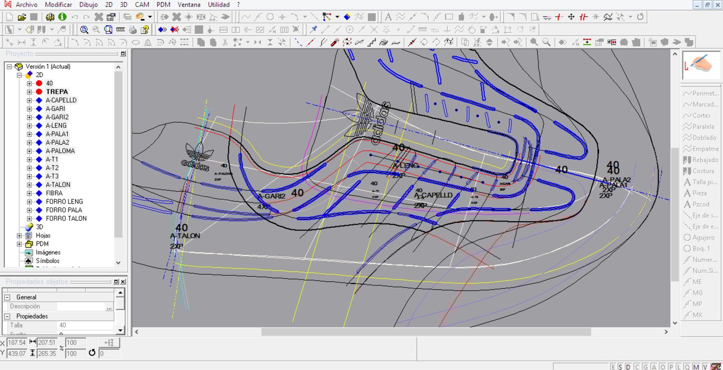The height and width of the screenshot is (370, 723).
Task: Toggle status bar letter S indicator
Action: point(620,367)
